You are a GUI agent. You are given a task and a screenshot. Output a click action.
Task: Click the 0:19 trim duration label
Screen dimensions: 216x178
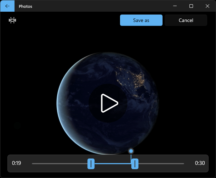pos(16,163)
